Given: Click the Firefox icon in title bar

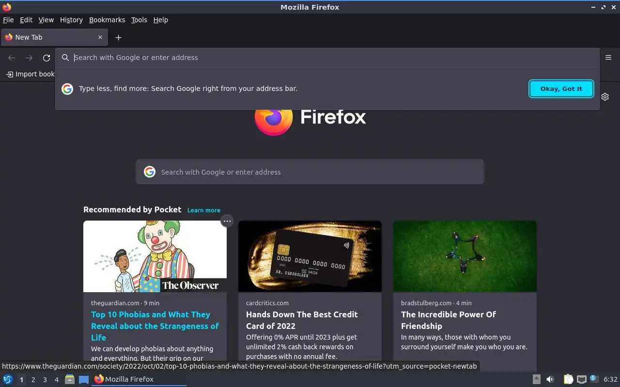Looking at the screenshot, I should click(x=7, y=7).
